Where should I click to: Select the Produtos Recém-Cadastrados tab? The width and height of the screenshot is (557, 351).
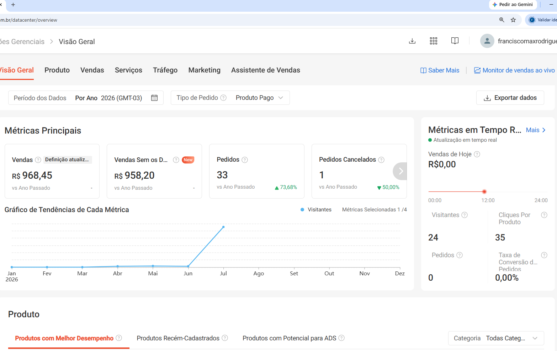178,338
